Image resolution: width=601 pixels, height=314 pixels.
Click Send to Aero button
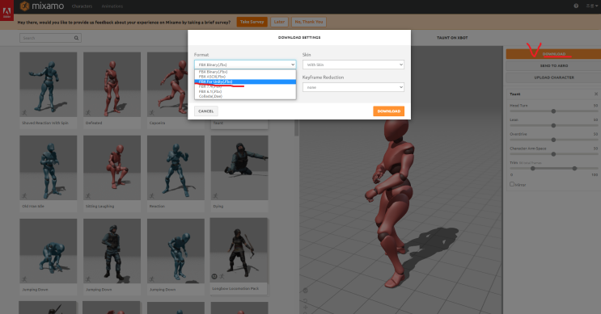[553, 65]
